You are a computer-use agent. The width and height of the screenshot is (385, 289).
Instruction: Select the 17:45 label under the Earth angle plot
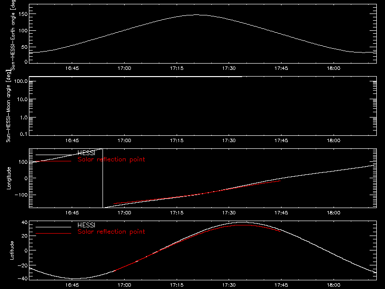[x=281, y=68]
